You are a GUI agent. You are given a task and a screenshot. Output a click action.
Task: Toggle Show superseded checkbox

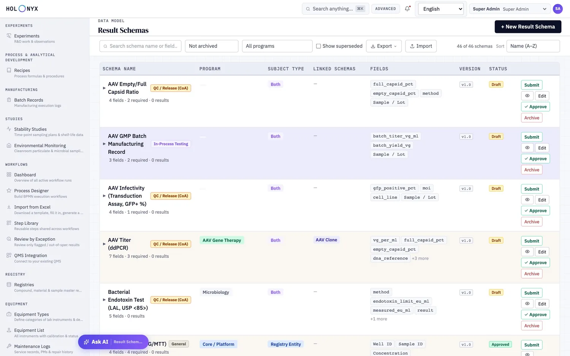318,46
